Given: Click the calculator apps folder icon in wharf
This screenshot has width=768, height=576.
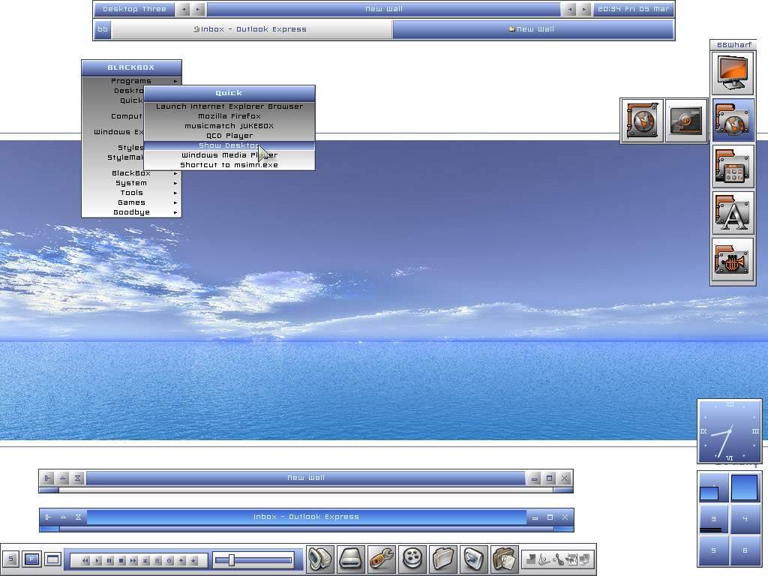Looking at the screenshot, I should click(733, 167).
